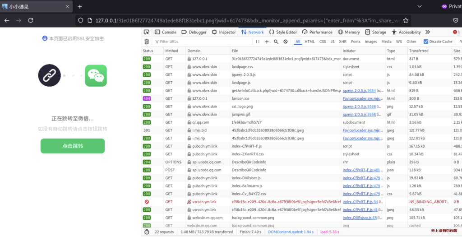Screen dimensions: 462x237
Task: Open the index-CfPvRT-F.js:481 initiator link
Action: point(361,170)
